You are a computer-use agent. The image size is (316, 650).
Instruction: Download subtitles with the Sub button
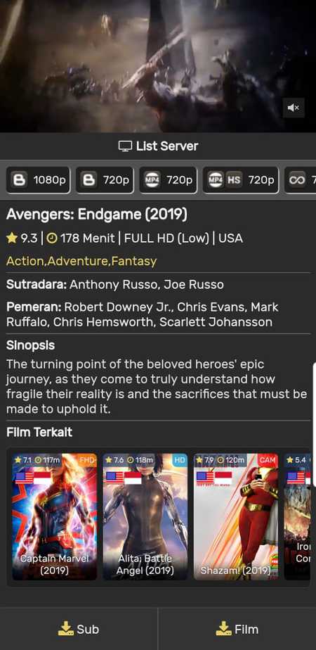79,629
